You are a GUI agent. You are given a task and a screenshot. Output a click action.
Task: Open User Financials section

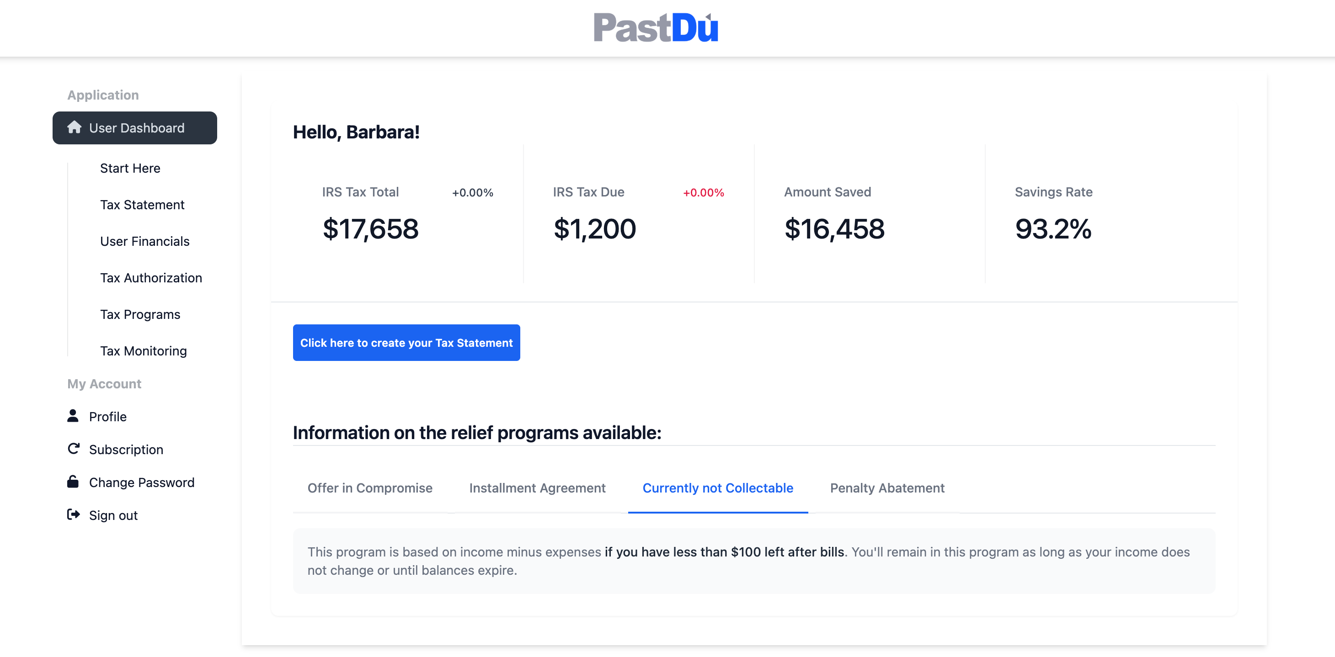[144, 241]
